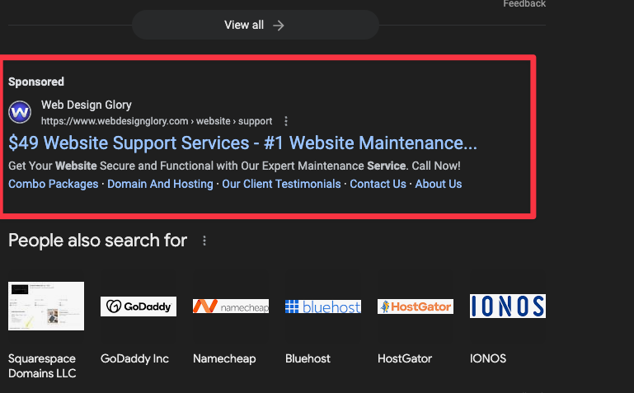Open the About Us sitelink
The width and height of the screenshot is (634, 393).
(439, 184)
